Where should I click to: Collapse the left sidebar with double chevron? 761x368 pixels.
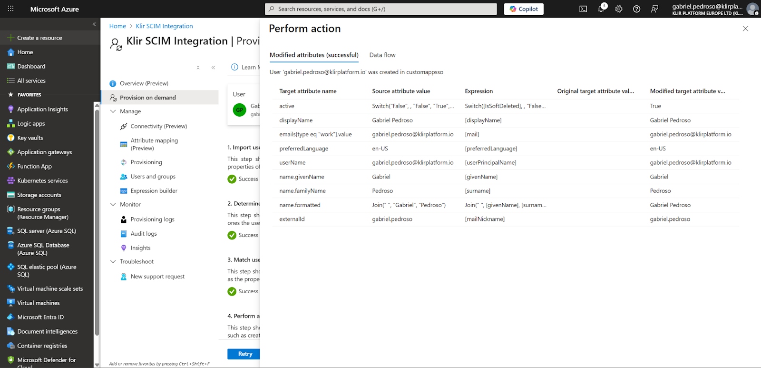[94, 24]
